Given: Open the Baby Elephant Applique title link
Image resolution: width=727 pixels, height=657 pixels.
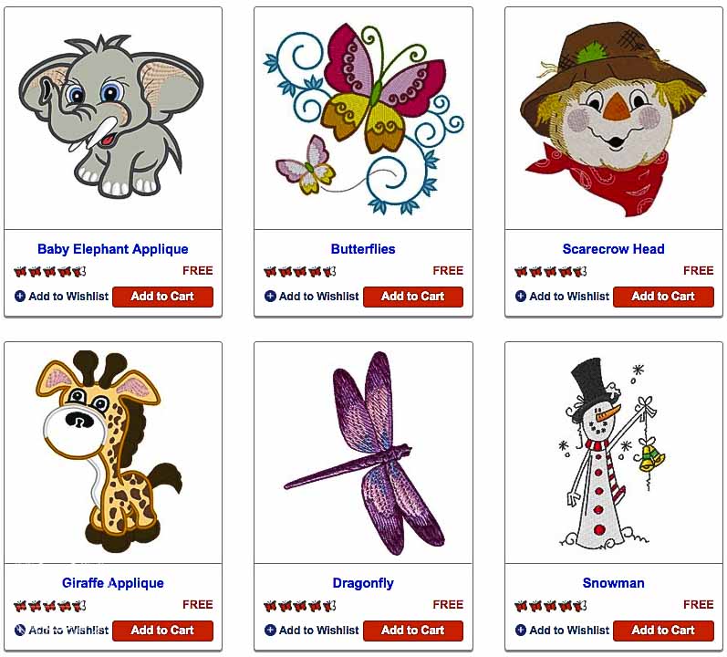Looking at the screenshot, I should click(x=113, y=249).
